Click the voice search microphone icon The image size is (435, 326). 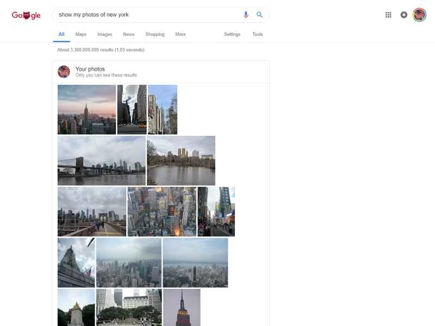(245, 15)
